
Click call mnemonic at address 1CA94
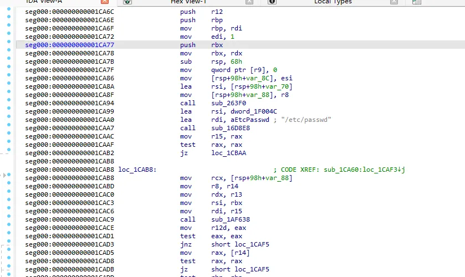(x=188, y=103)
